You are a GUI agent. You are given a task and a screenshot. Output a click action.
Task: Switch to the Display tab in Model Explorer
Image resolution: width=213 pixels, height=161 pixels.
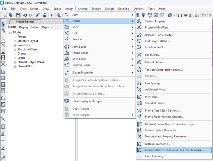24,27
